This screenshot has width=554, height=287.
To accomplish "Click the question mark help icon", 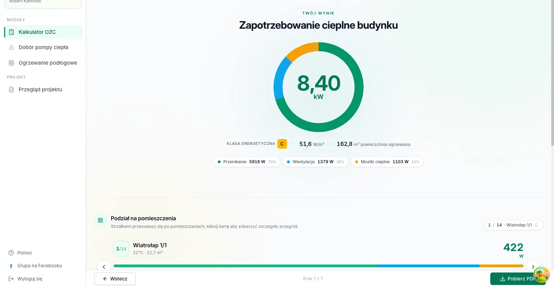I will pos(11,253).
